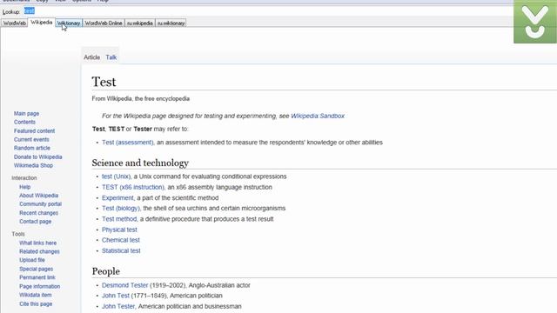Click the green download arrow logo
Image resolution: width=557 pixels, height=313 pixels.
535,22
